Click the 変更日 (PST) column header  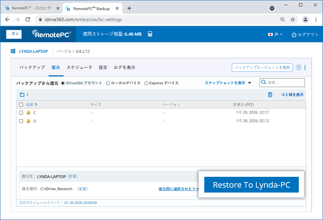click(243, 105)
